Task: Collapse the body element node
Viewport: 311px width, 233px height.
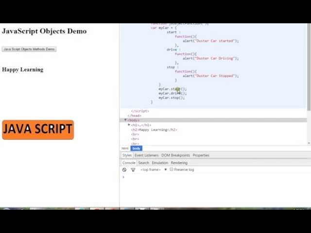Action: 125,120
